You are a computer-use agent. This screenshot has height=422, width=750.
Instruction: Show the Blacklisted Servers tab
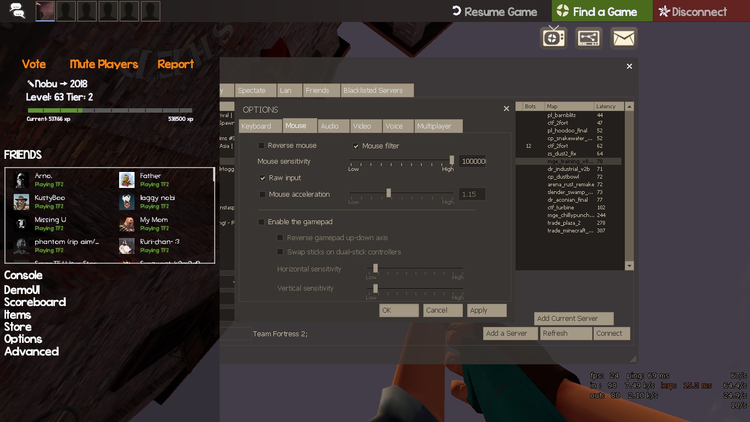click(x=377, y=91)
